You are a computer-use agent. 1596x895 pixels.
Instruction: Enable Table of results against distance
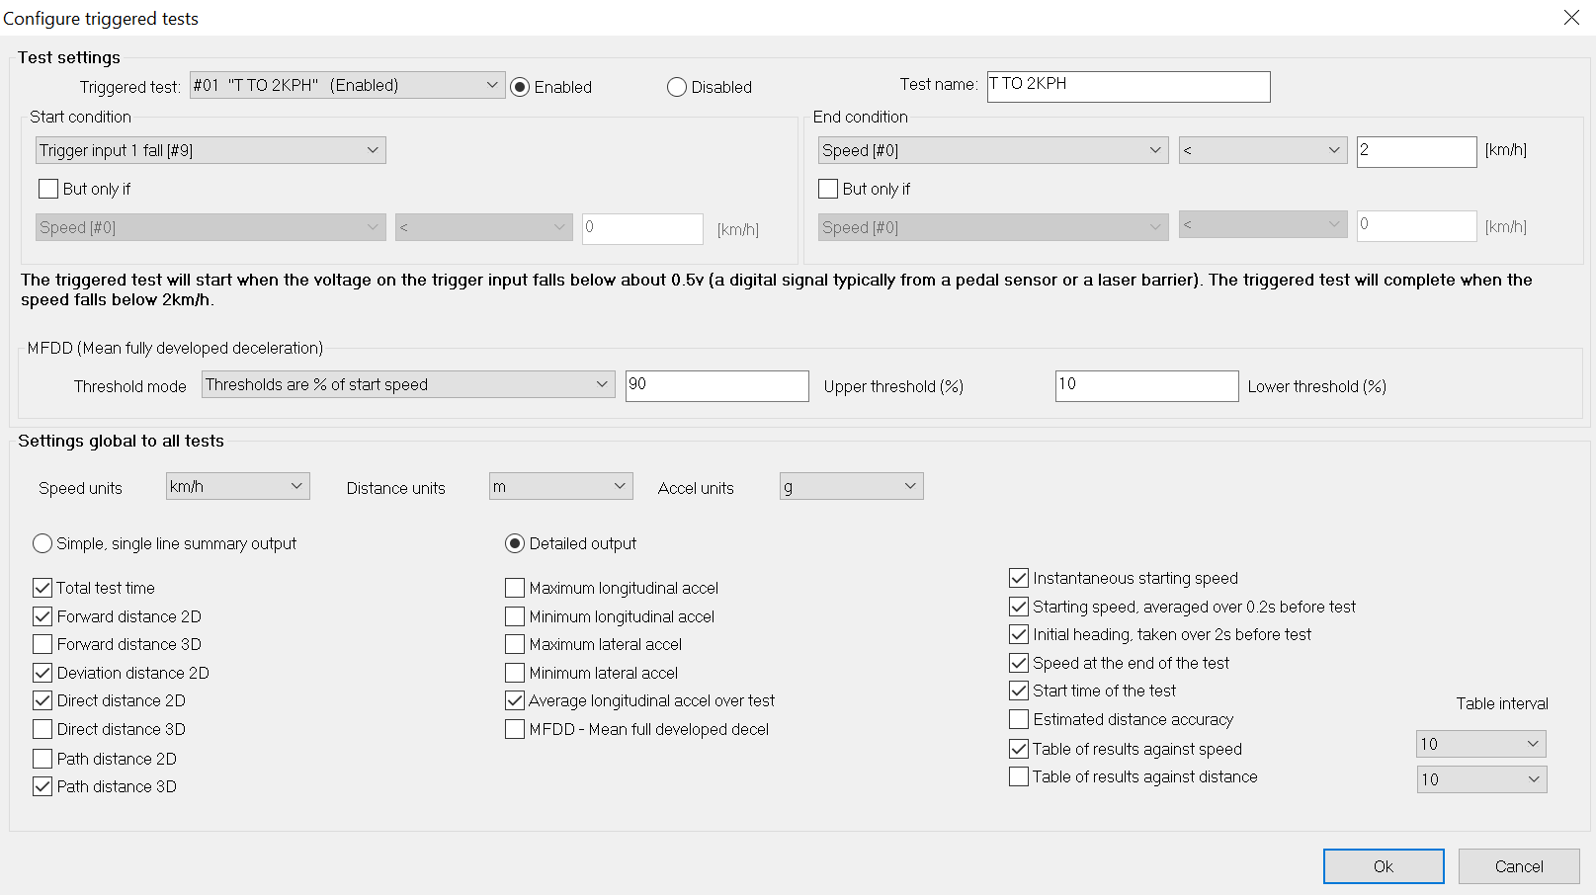pyautogui.click(x=1019, y=776)
